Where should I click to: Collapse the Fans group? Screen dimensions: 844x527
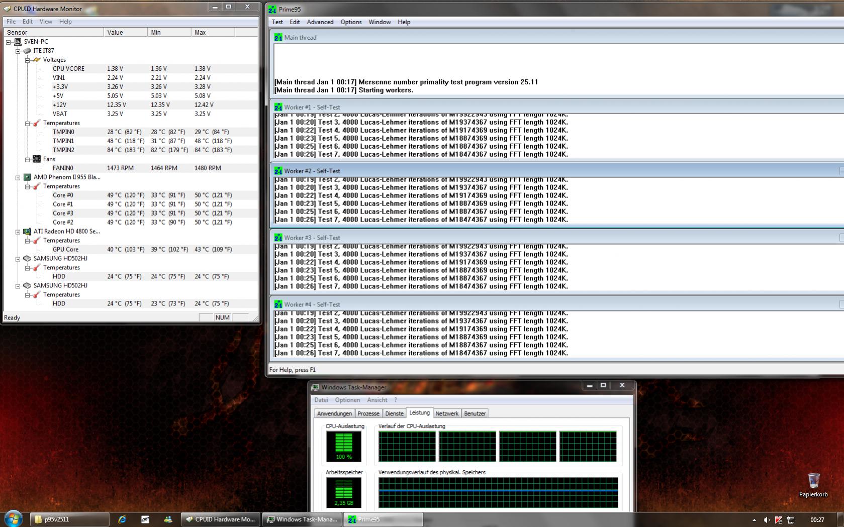28,159
